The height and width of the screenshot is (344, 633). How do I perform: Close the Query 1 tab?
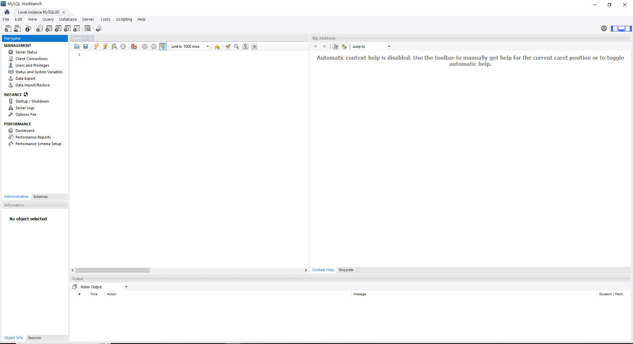[90, 38]
